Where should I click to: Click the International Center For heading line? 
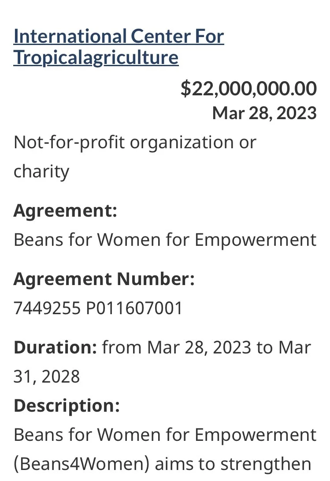(x=119, y=36)
